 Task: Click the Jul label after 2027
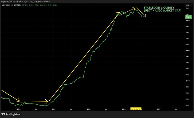point(176,109)
